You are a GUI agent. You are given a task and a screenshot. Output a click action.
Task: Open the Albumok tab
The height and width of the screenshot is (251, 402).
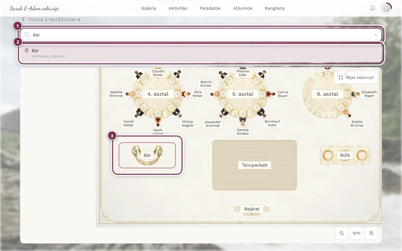(243, 8)
